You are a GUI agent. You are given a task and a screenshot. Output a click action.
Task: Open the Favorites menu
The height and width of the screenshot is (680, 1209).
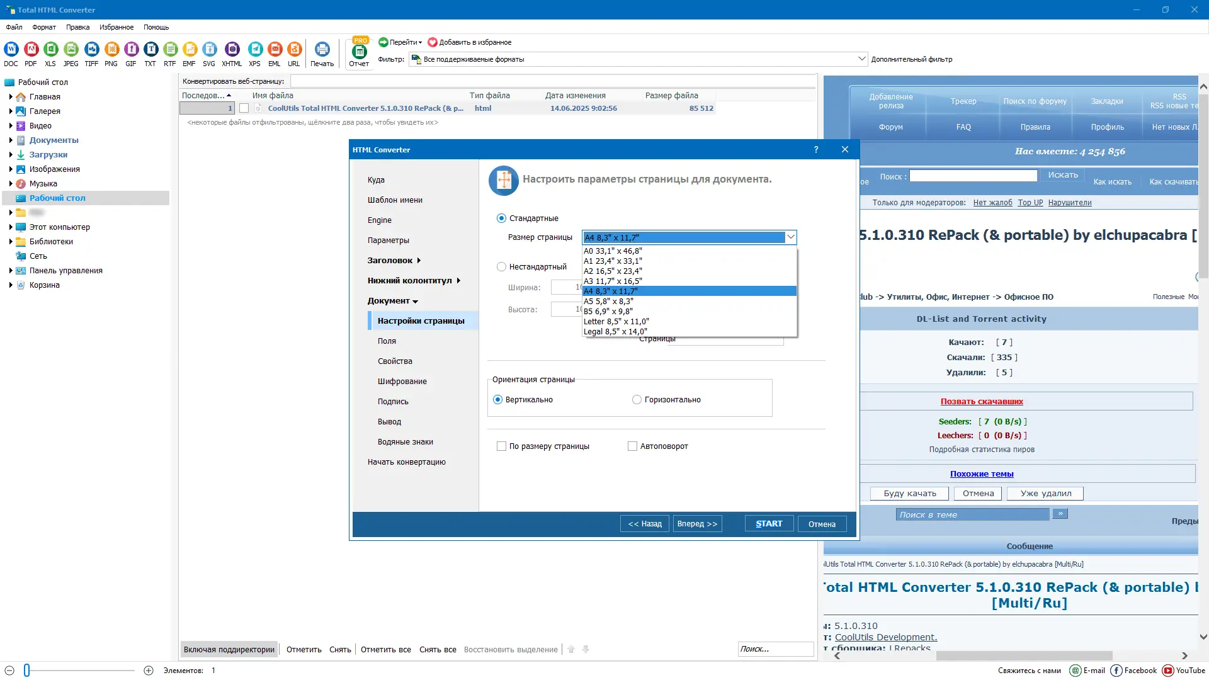coord(116,27)
